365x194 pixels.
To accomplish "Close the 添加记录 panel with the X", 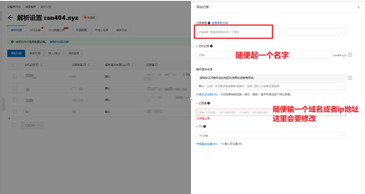I will pos(359,7).
